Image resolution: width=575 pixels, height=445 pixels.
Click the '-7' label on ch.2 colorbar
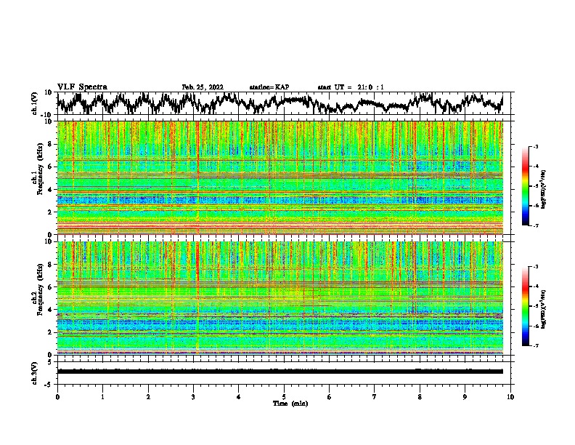[x=536, y=345]
